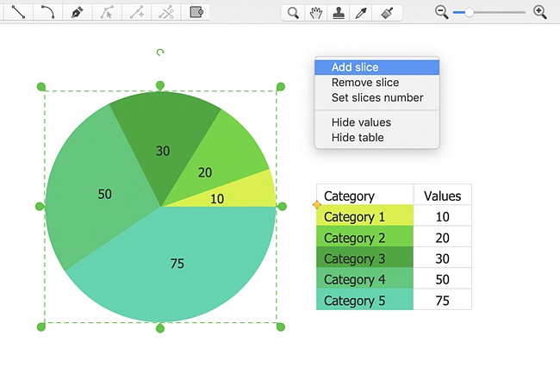Pick the eyedropper tool
Viewport: 560px width, 373px height.
tap(364, 12)
